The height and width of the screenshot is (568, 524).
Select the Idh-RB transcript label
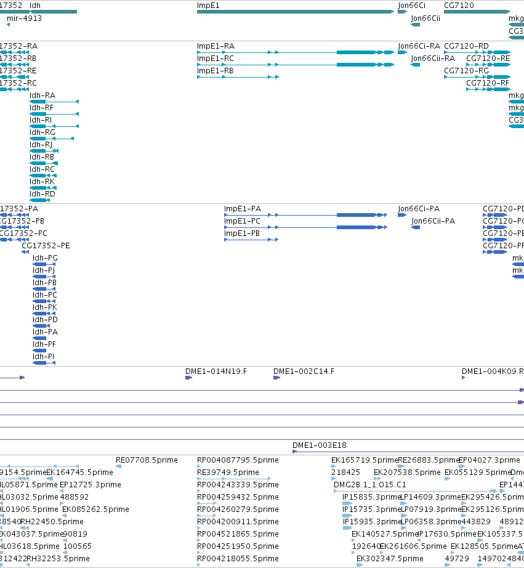(42, 157)
